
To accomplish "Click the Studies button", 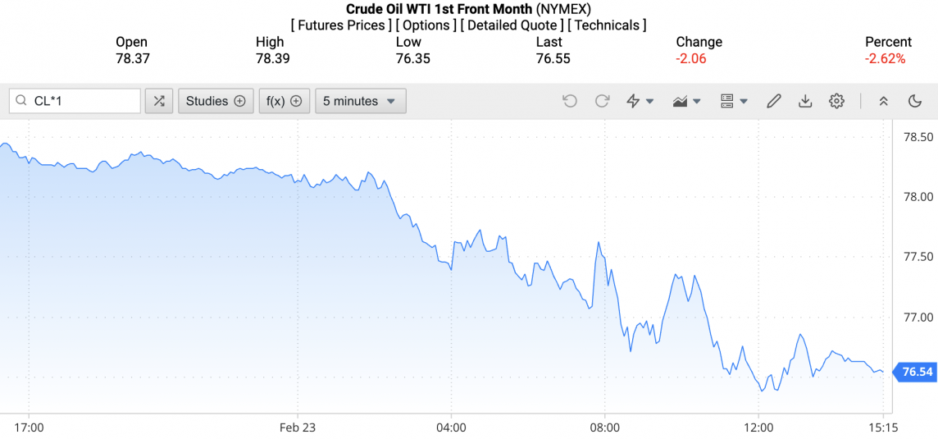I will point(216,101).
